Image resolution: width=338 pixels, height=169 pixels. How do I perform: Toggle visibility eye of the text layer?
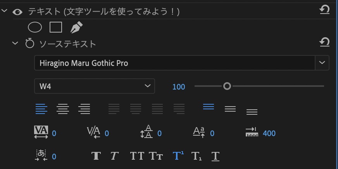click(x=17, y=12)
